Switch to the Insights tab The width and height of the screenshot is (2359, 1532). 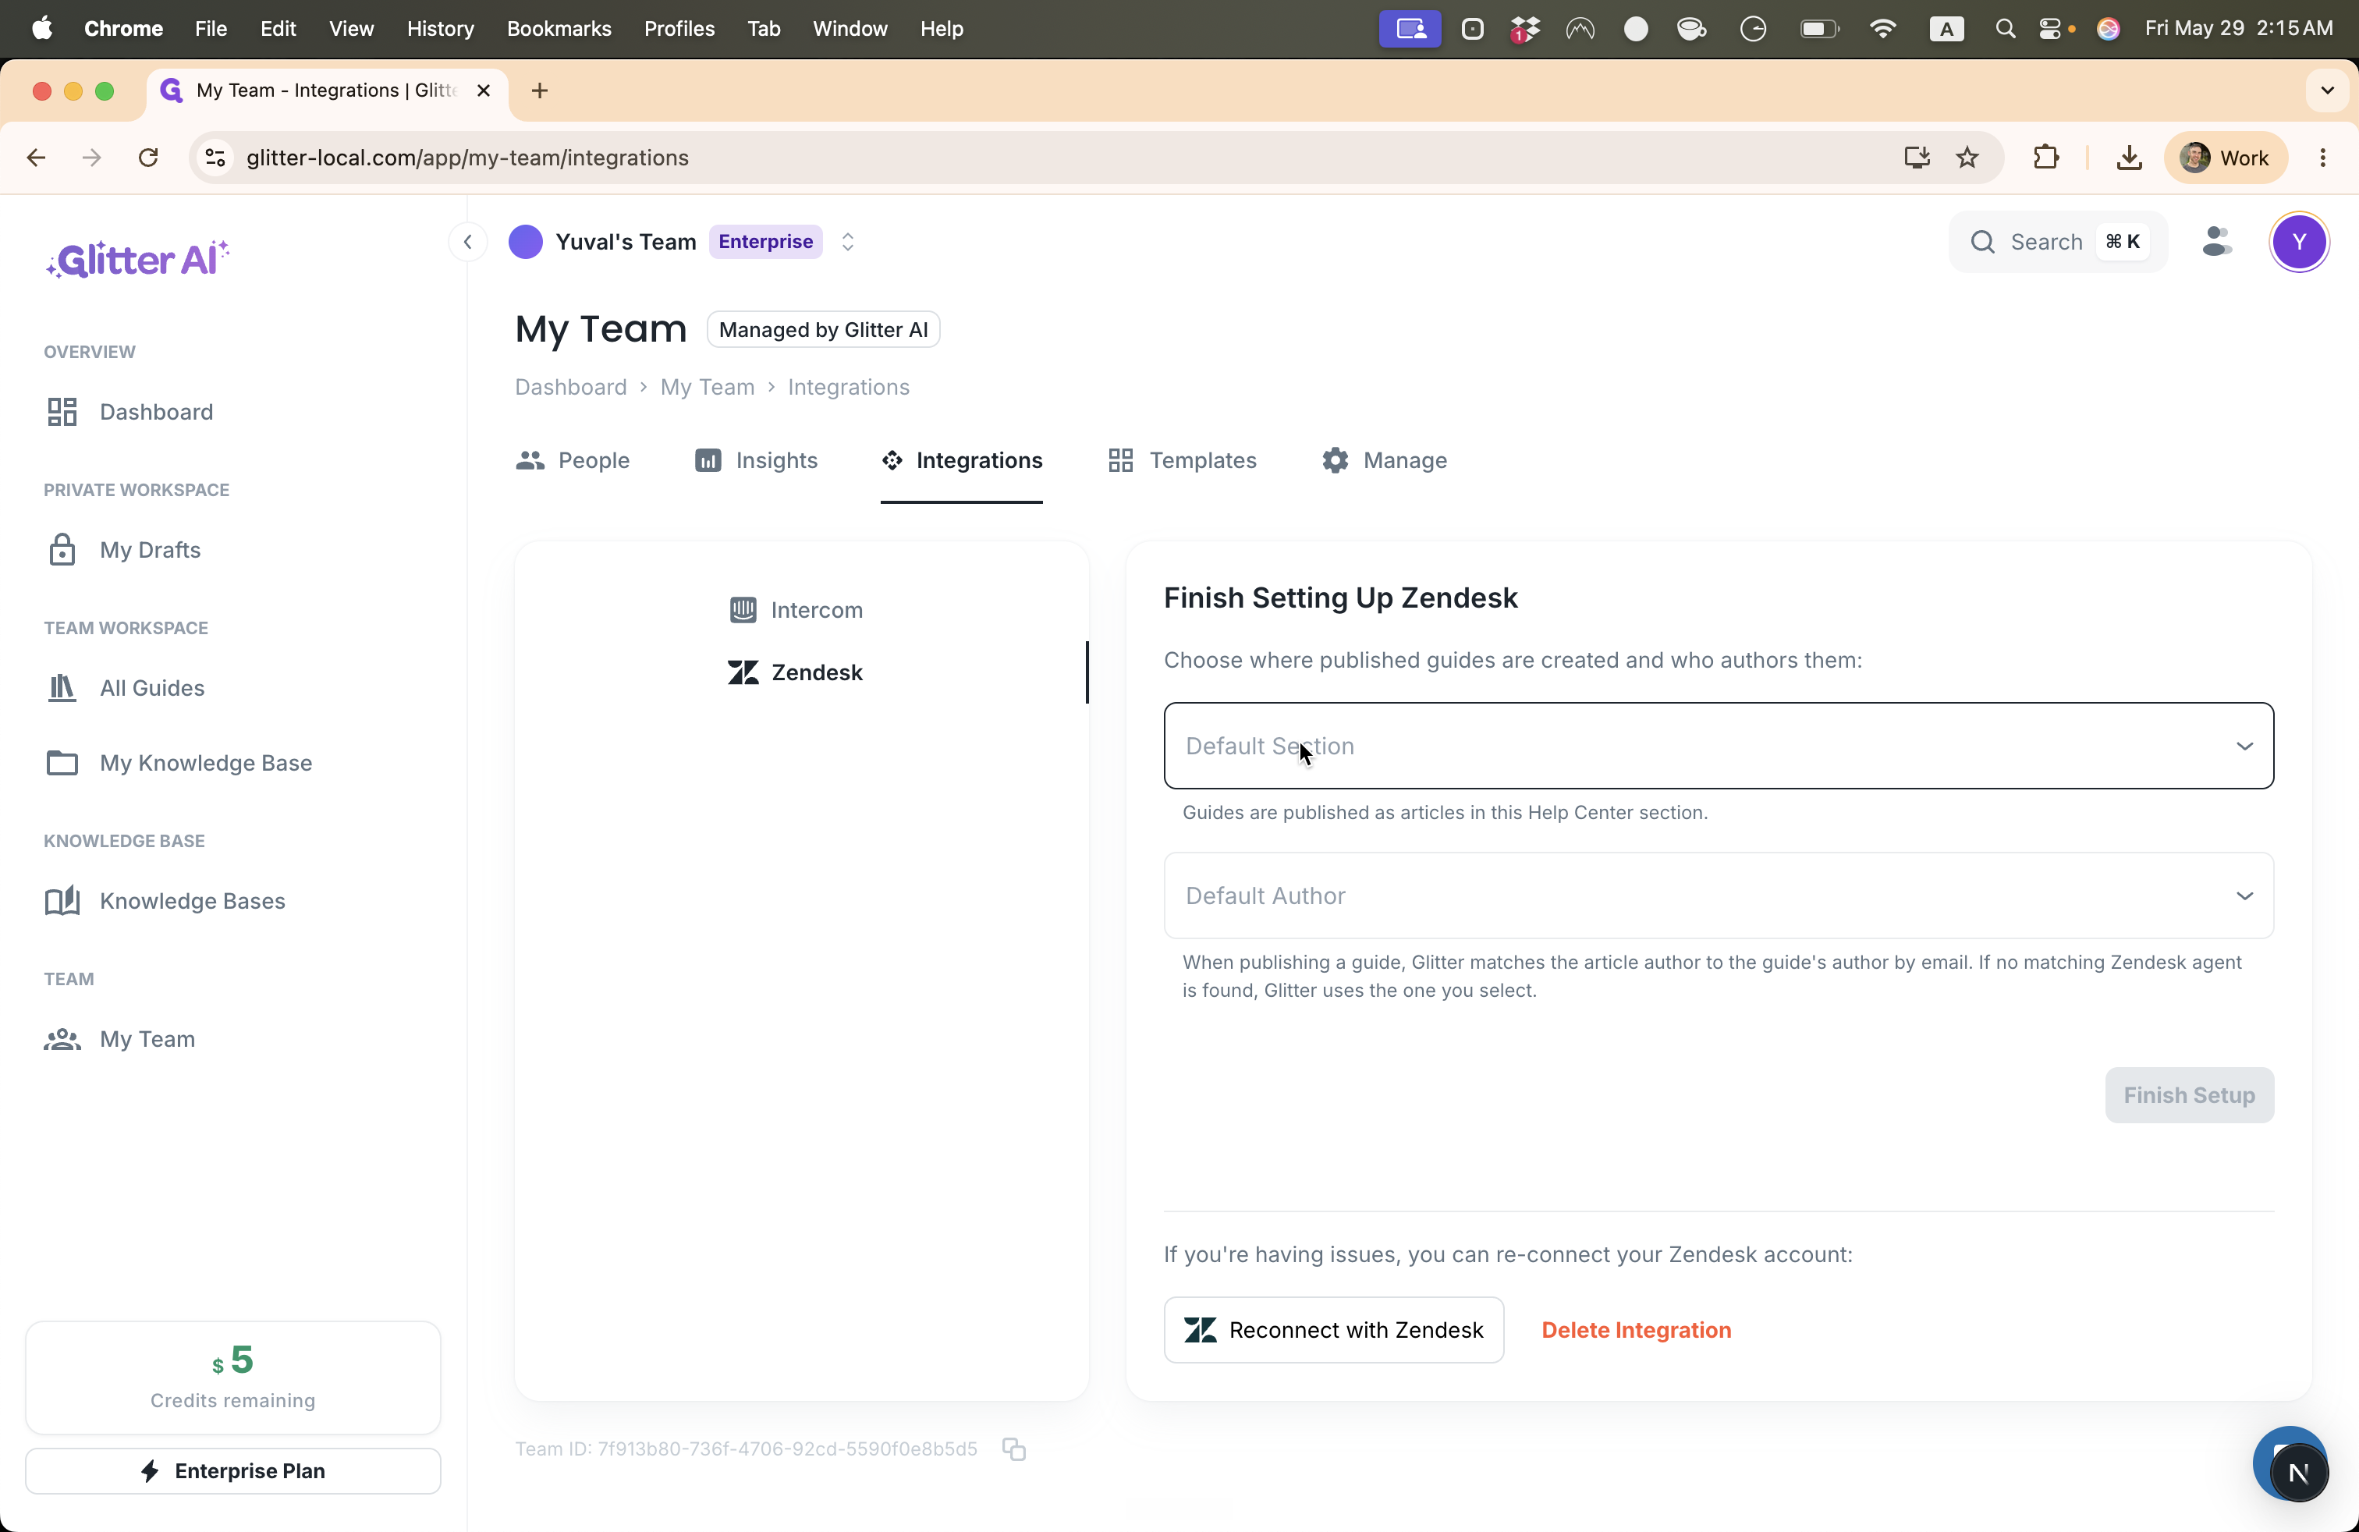pyautogui.click(x=756, y=461)
